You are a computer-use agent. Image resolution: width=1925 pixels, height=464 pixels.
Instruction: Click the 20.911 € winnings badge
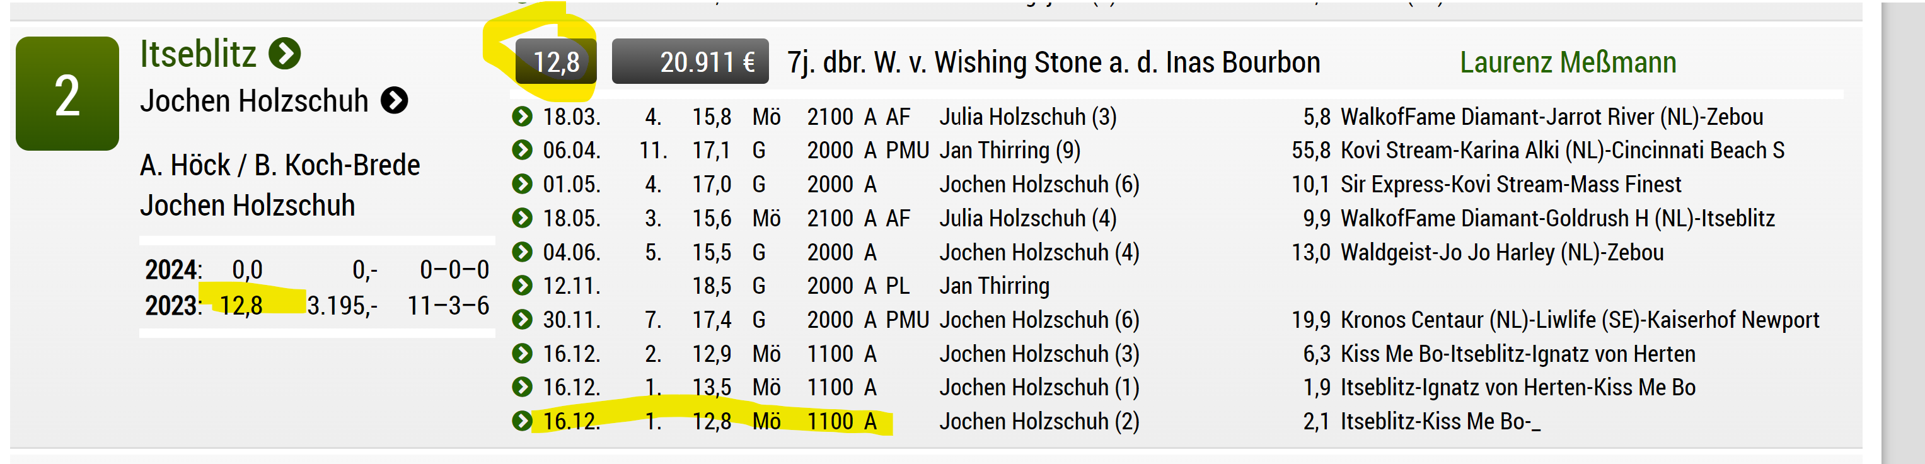click(690, 61)
